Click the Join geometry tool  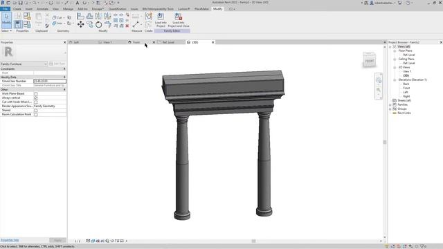(x=57, y=24)
